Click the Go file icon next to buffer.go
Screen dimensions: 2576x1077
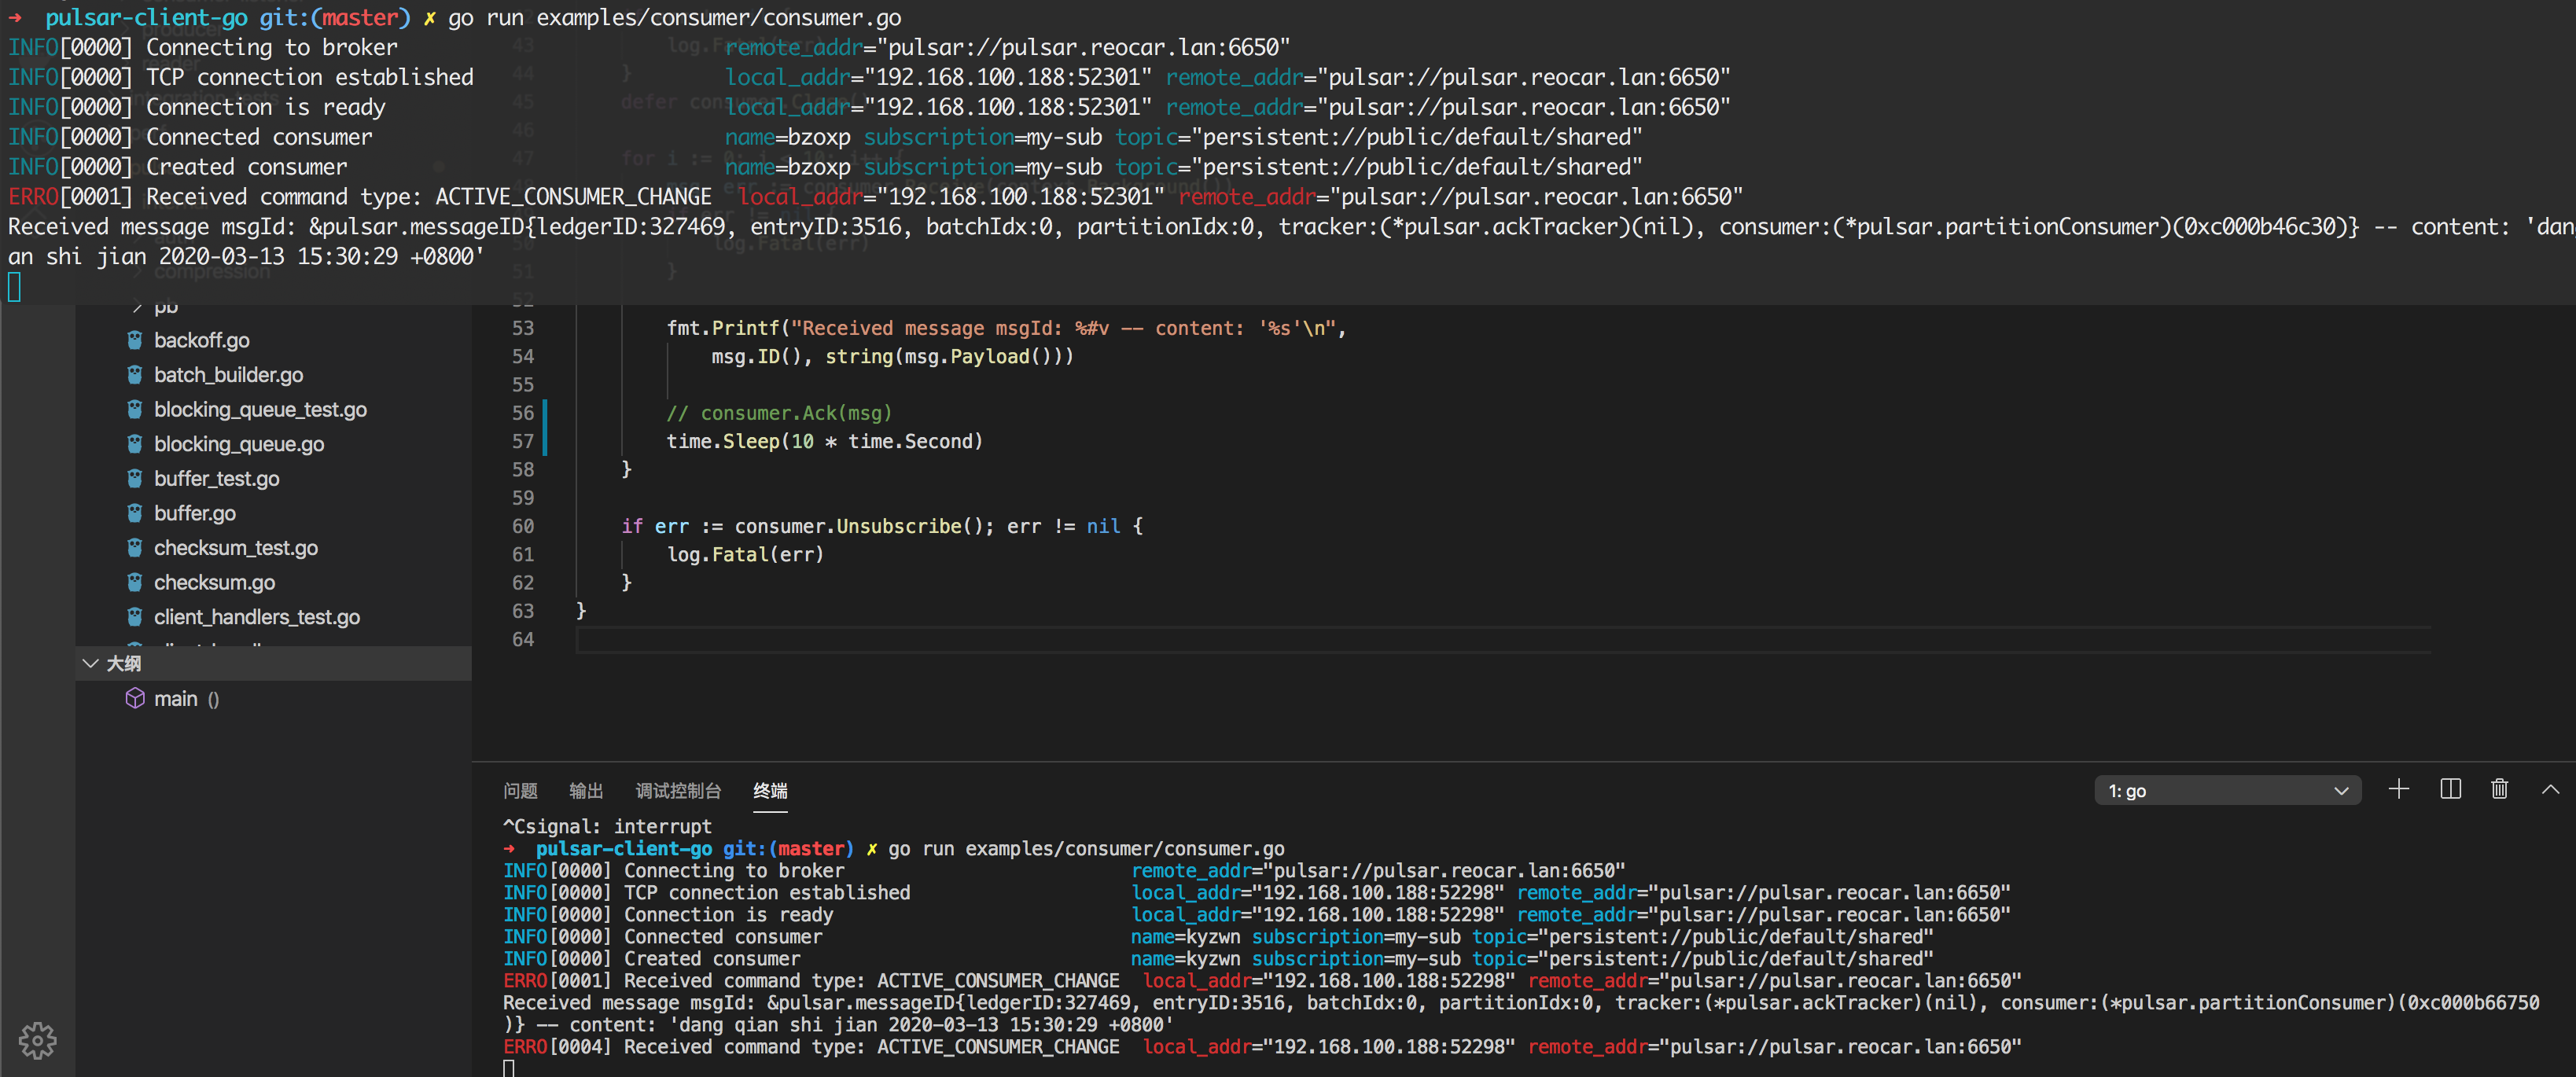click(136, 513)
